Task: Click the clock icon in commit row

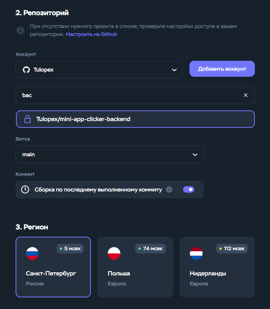Action: tap(25, 189)
